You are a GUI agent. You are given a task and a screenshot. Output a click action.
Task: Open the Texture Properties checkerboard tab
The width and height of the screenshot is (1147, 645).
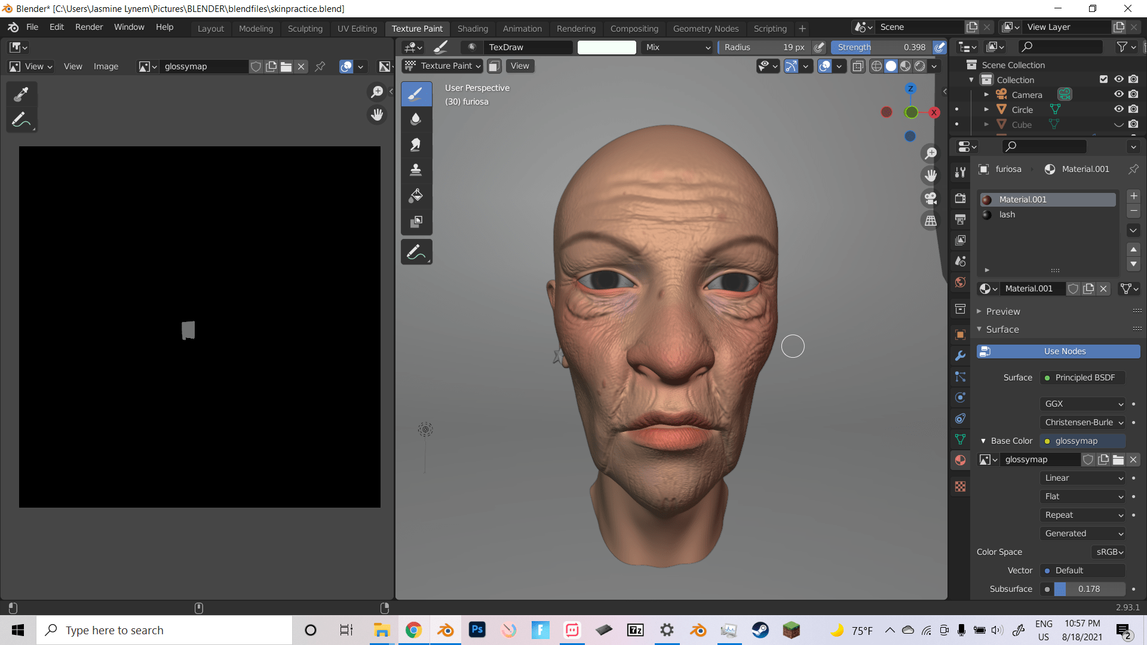960,487
